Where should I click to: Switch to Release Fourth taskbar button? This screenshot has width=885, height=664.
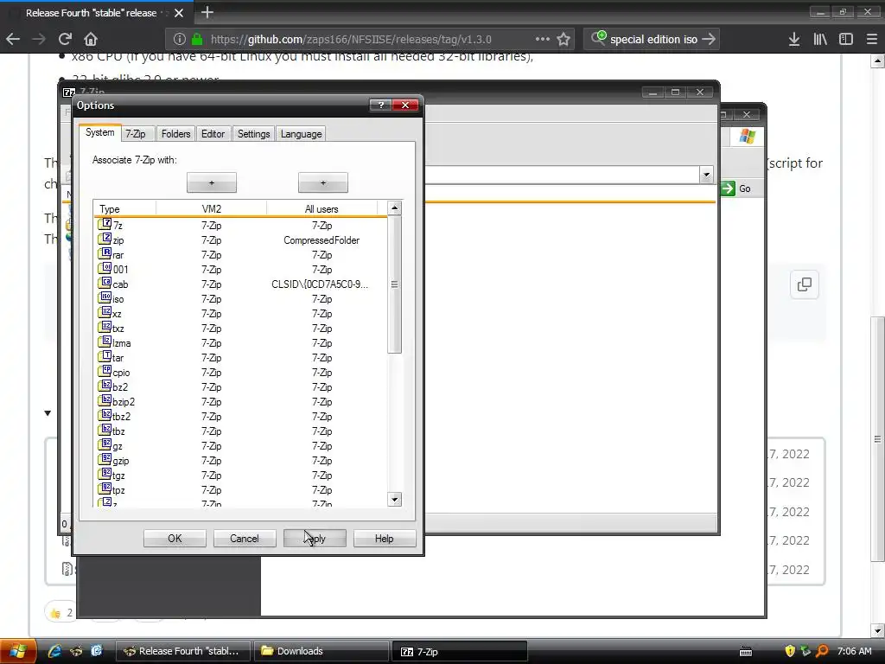click(x=183, y=651)
